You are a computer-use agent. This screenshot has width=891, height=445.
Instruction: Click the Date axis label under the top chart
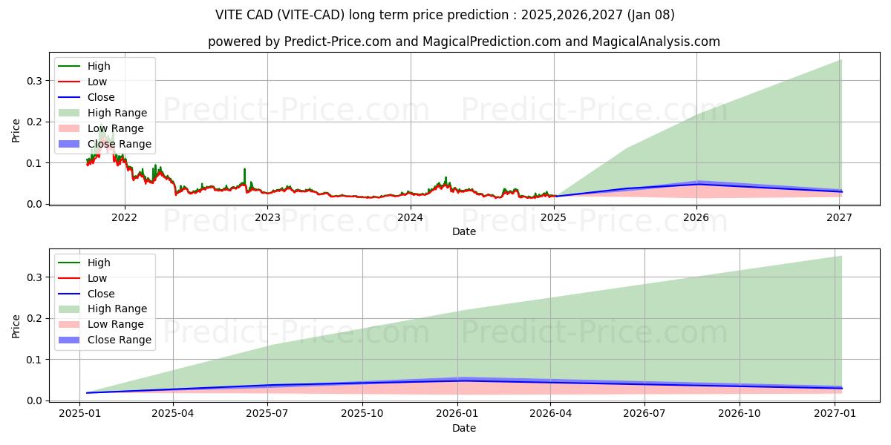pos(464,231)
